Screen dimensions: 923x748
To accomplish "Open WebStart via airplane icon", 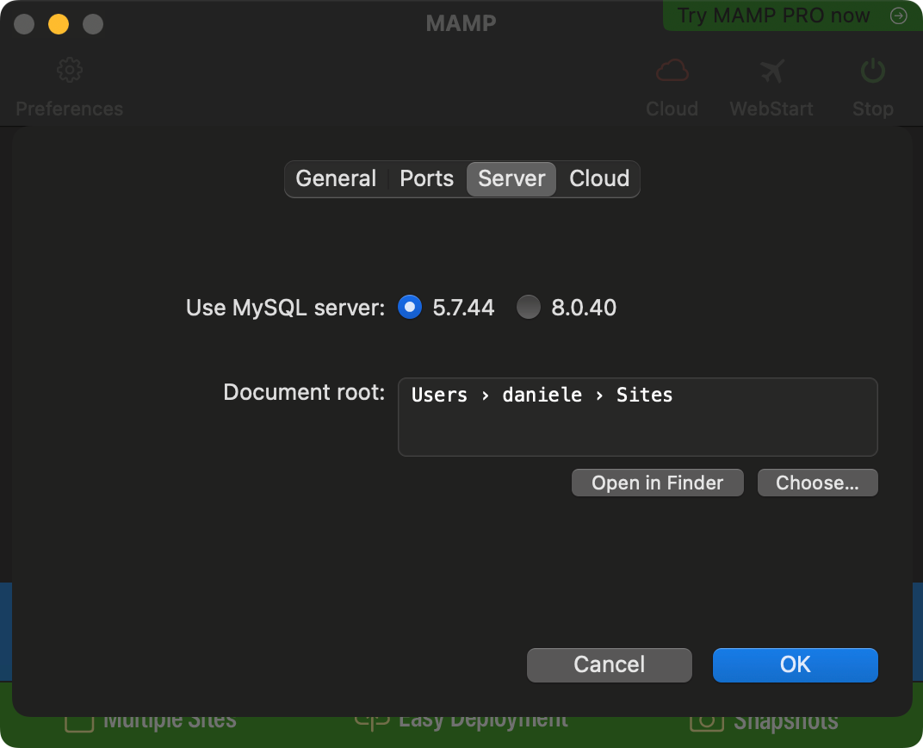I will click(771, 71).
